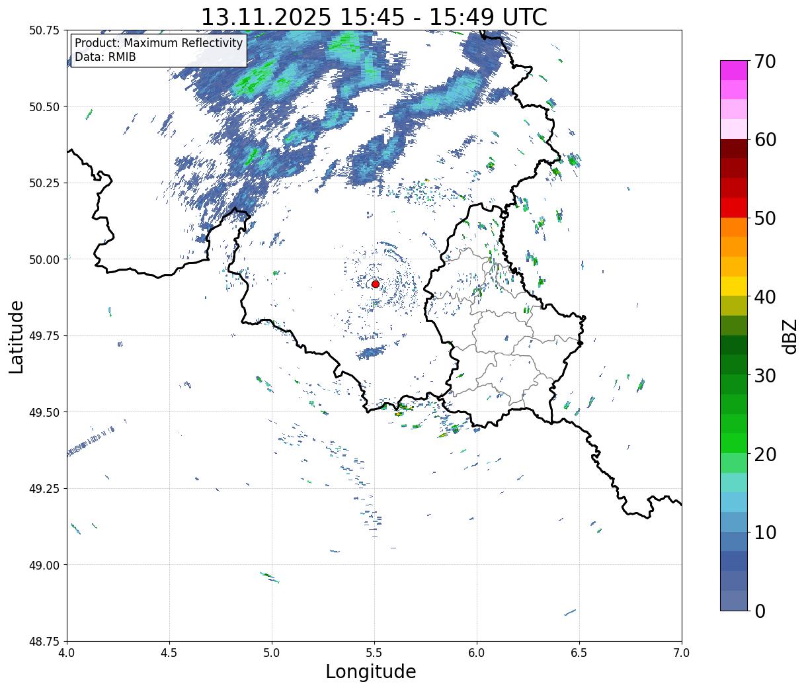Viewport: 806px width, 688px height.
Task: Click the colorbar tick label "10"
Action: point(765,532)
